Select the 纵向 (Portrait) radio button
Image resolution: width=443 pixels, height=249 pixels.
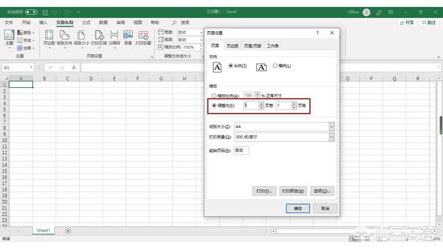(x=230, y=66)
